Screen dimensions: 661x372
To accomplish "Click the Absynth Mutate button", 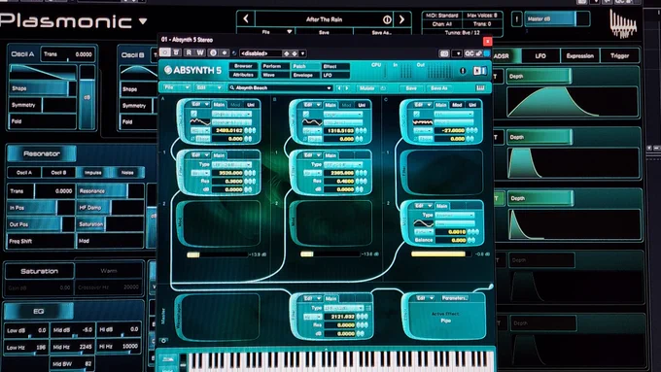I will [367, 88].
